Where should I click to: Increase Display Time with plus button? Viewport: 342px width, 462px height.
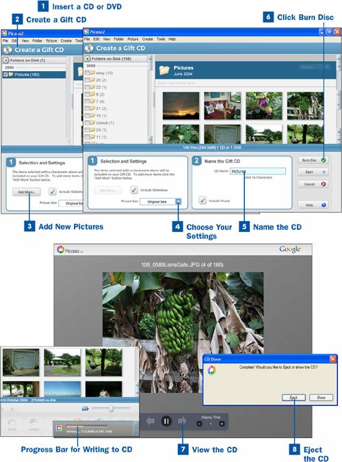[x=222, y=424]
